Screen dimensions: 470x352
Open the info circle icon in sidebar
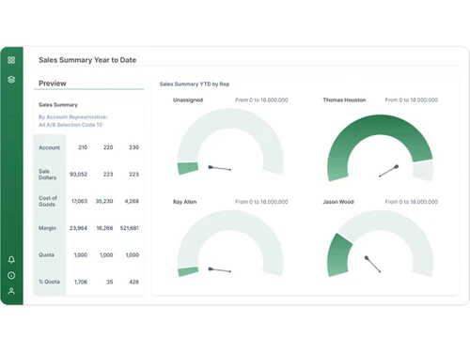pyautogui.click(x=11, y=275)
